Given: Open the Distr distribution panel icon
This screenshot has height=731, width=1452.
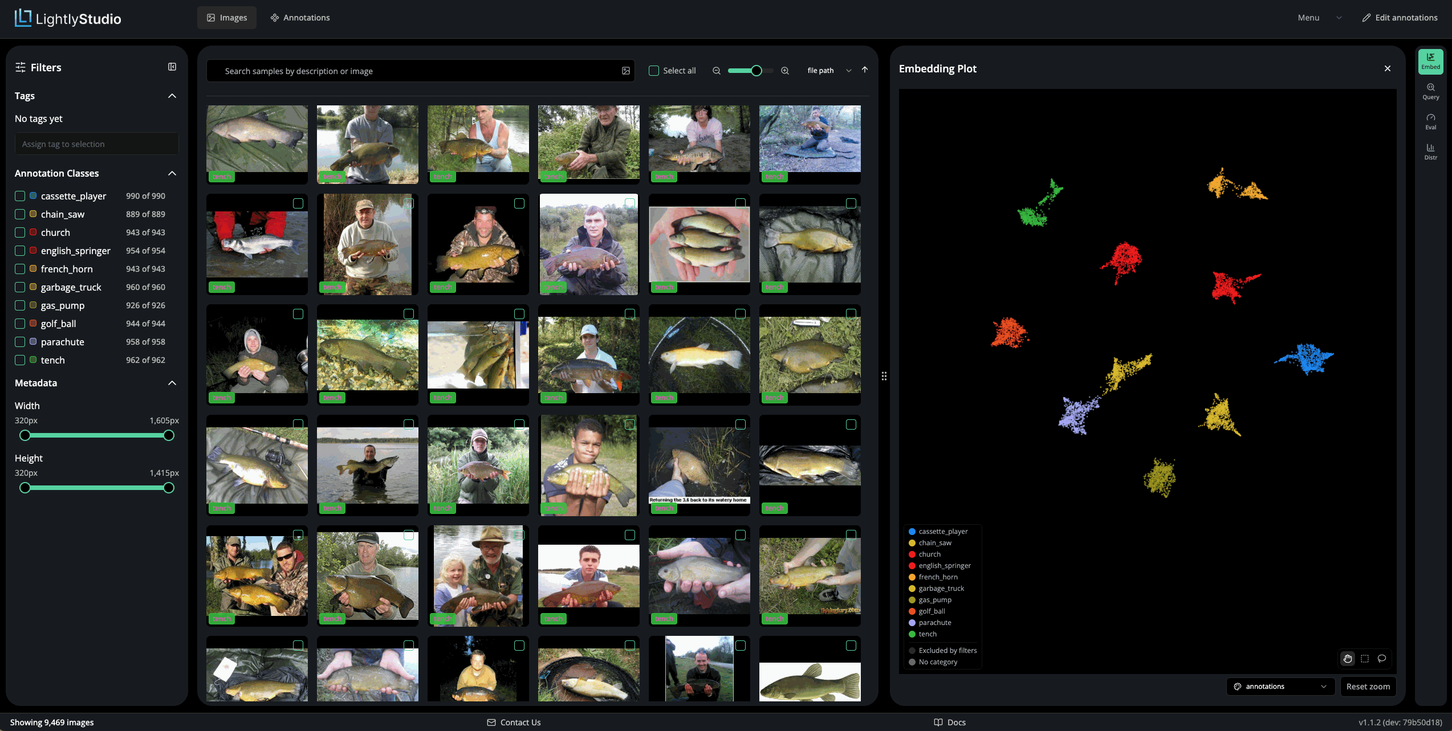Looking at the screenshot, I should 1430,152.
